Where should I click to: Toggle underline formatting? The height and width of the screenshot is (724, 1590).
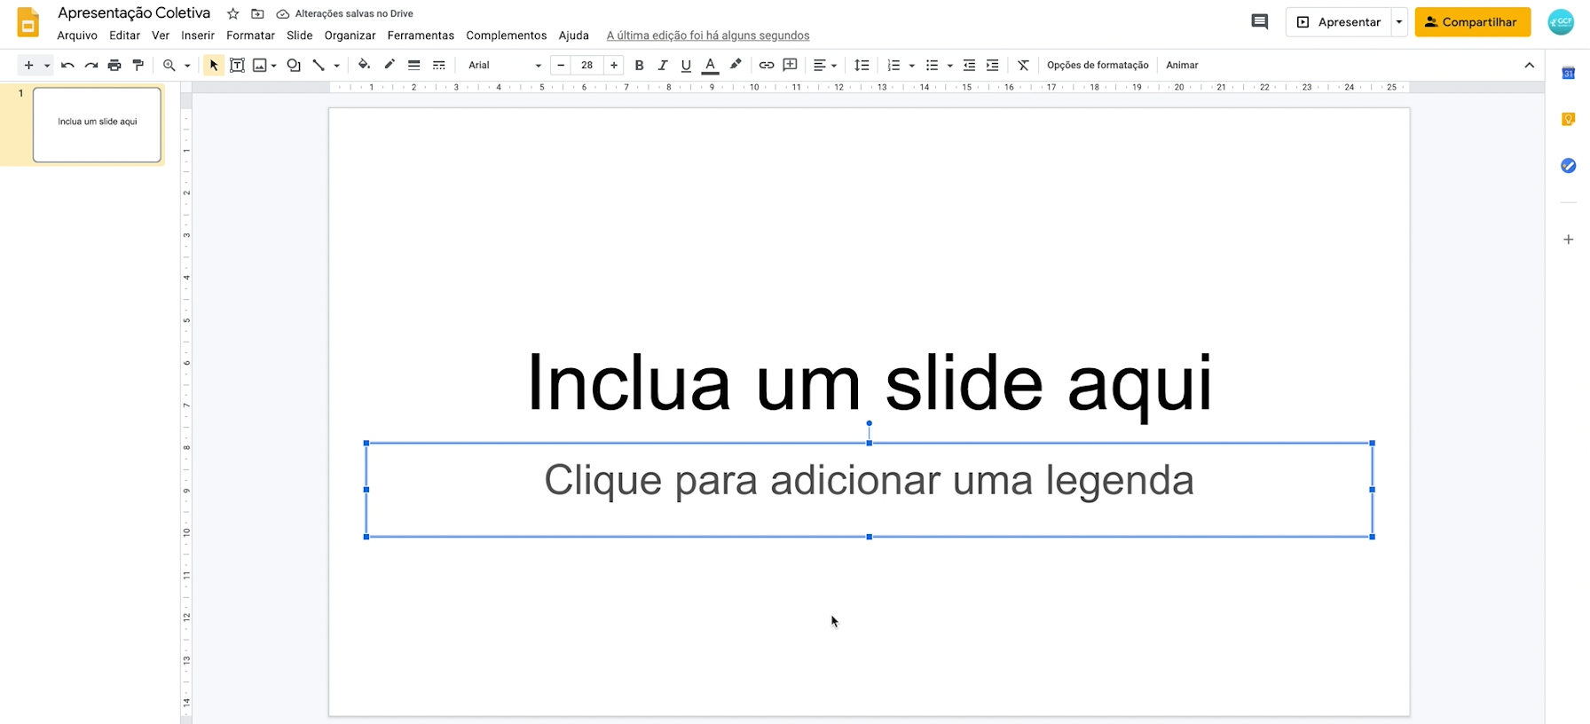click(x=686, y=65)
